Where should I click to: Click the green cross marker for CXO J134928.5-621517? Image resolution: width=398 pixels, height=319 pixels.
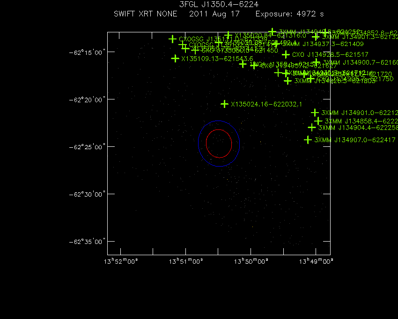286,54
